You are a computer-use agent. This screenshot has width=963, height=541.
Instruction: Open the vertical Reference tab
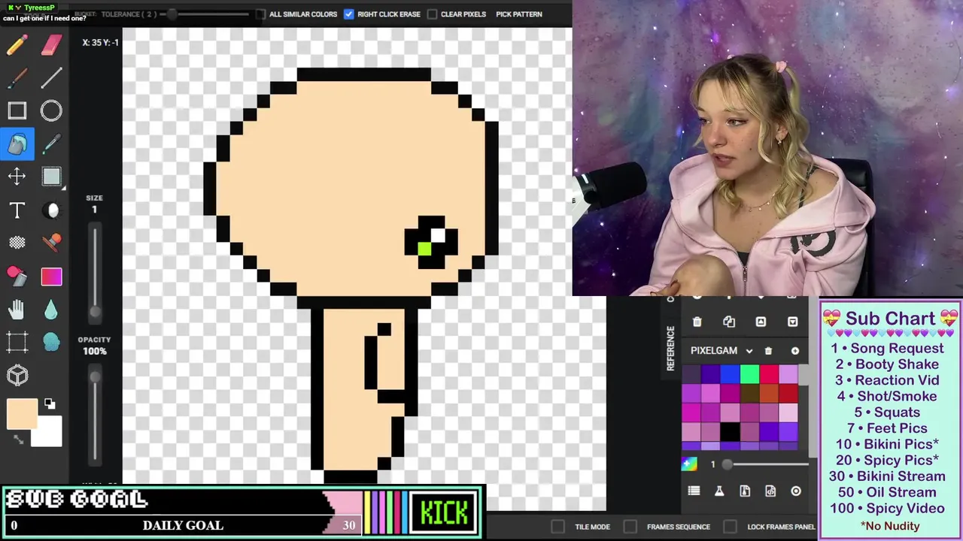tap(670, 348)
